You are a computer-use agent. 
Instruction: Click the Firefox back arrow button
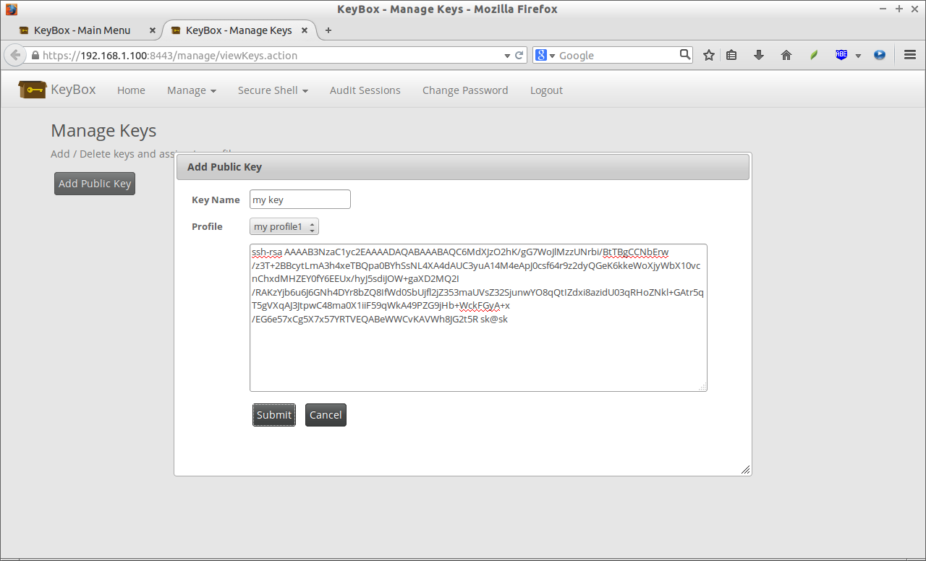(x=15, y=55)
